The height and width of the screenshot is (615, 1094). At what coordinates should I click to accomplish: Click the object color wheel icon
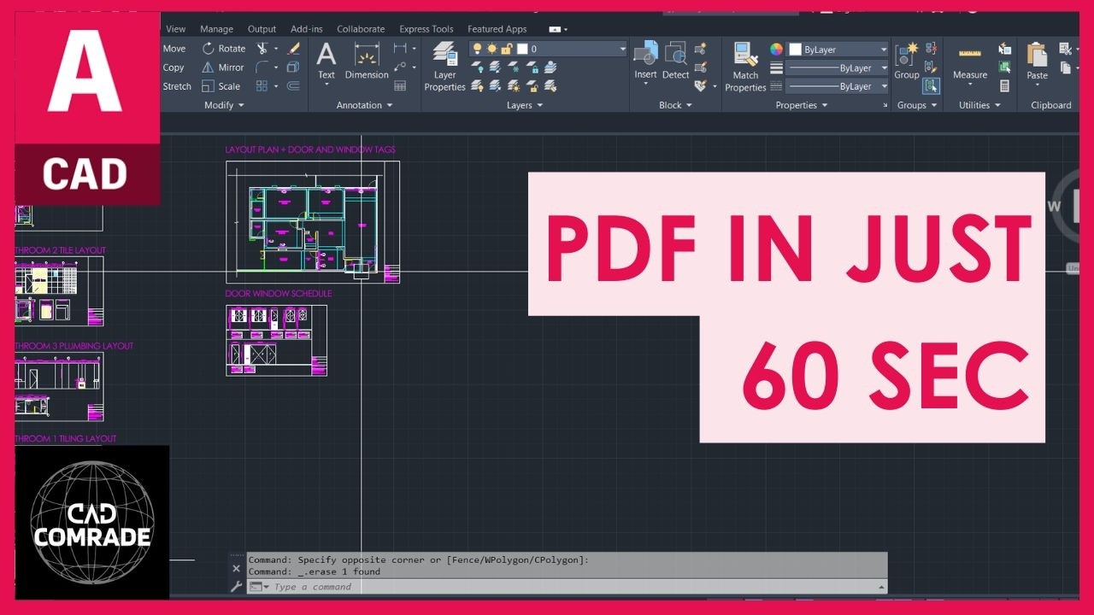(776, 50)
